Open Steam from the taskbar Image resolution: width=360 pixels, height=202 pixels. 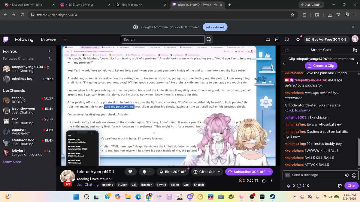(x=273, y=197)
